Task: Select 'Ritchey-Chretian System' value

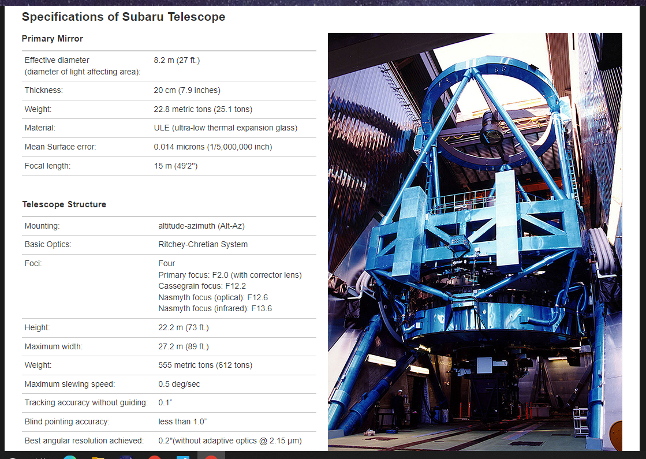Action: pyautogui.click(x=203, y=244)
